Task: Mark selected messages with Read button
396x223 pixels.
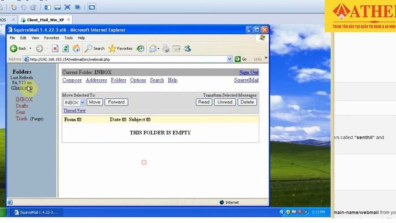Action: pyautogui.click(x=204, y=102)
